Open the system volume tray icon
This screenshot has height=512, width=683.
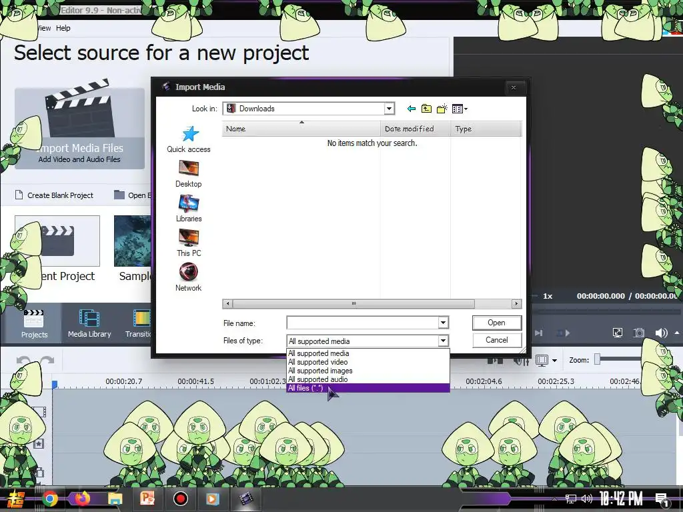tap(587, 499)
